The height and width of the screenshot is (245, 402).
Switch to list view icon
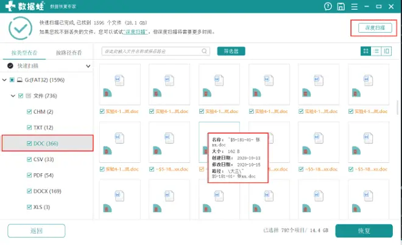(376, 51)
